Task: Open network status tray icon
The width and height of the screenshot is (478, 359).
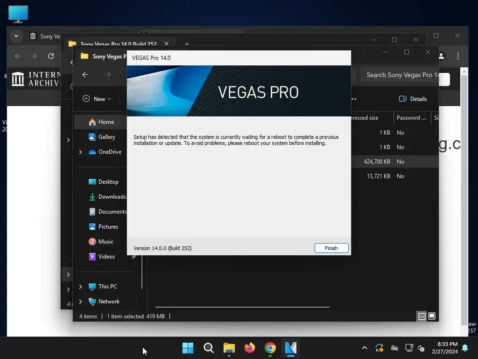Action: (x=409, y=348)
